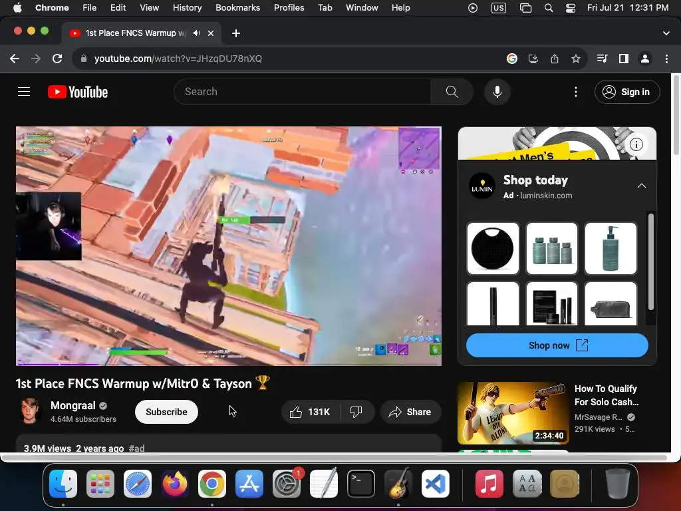Screen dimensions: 681x511
Task: Click the ad product list scrollbar
Action: [x=650, y=261]
